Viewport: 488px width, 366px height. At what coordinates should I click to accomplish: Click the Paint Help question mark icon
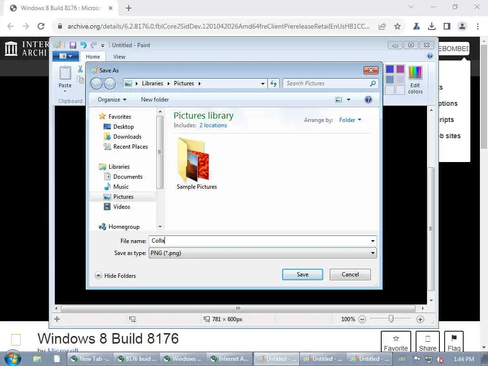[x=430, y=56]
